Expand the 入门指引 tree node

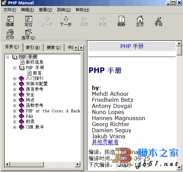click(15, 79)
